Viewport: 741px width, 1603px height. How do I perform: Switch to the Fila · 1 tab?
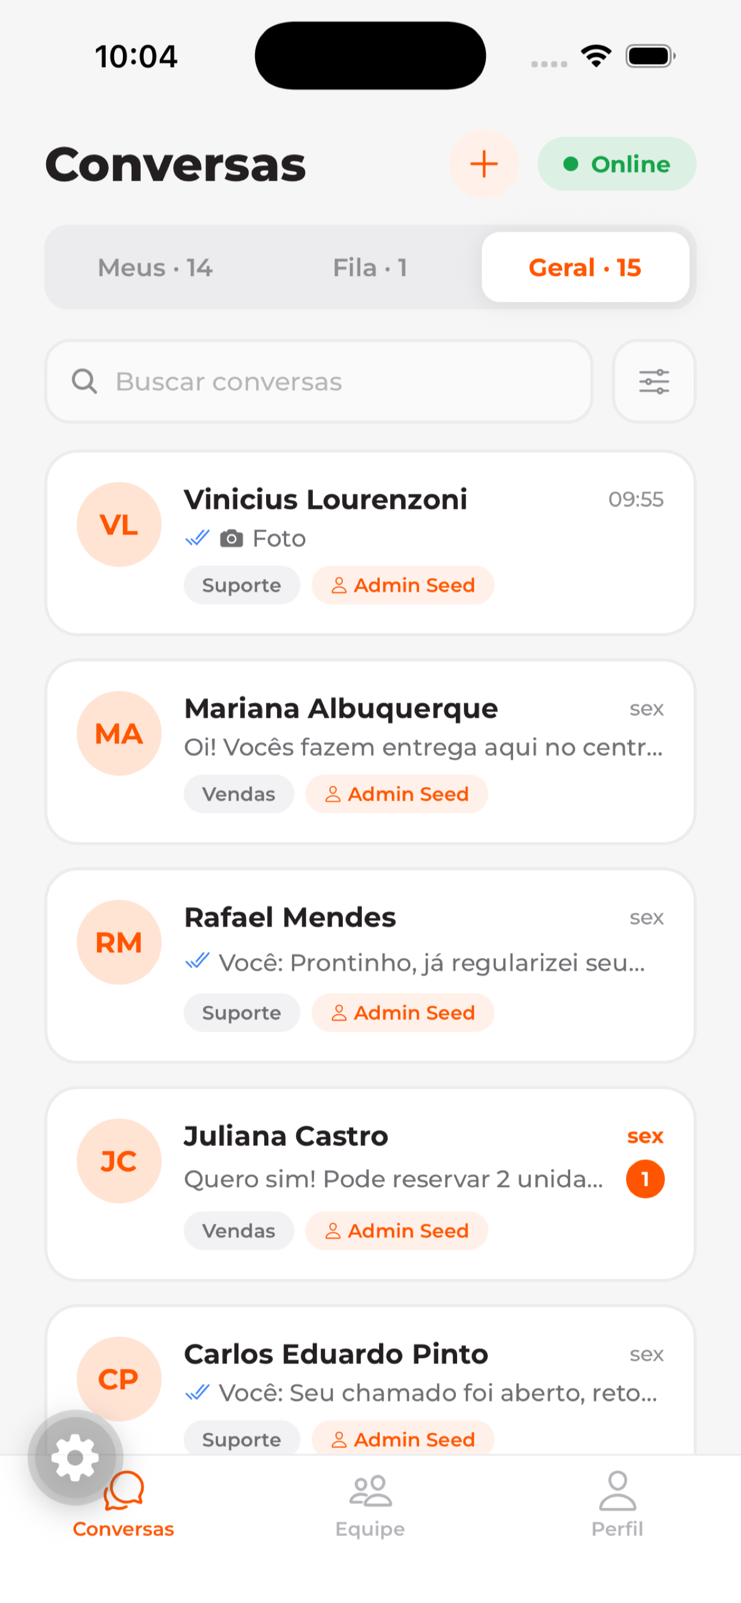(370, 268)
